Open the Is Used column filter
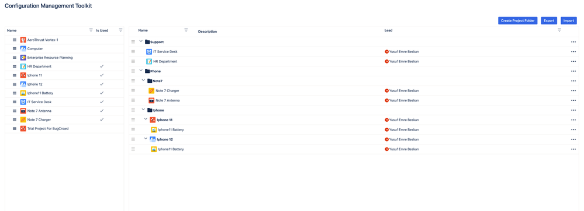 (x=120, y=30)
